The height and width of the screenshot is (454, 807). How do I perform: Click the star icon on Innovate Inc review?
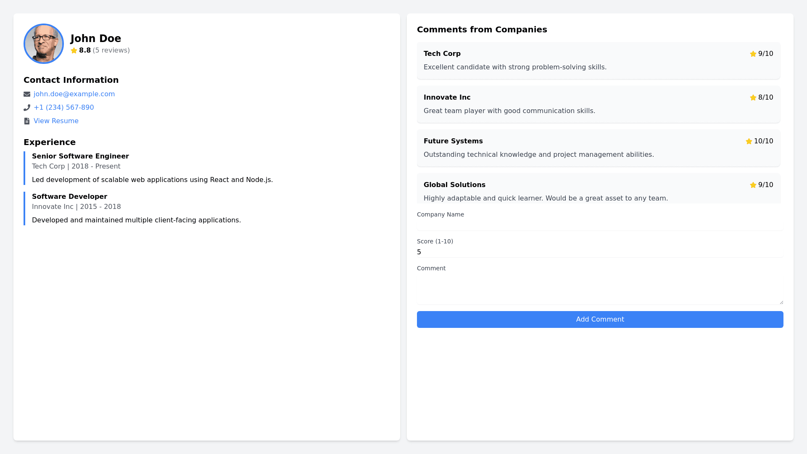[753, 98]
